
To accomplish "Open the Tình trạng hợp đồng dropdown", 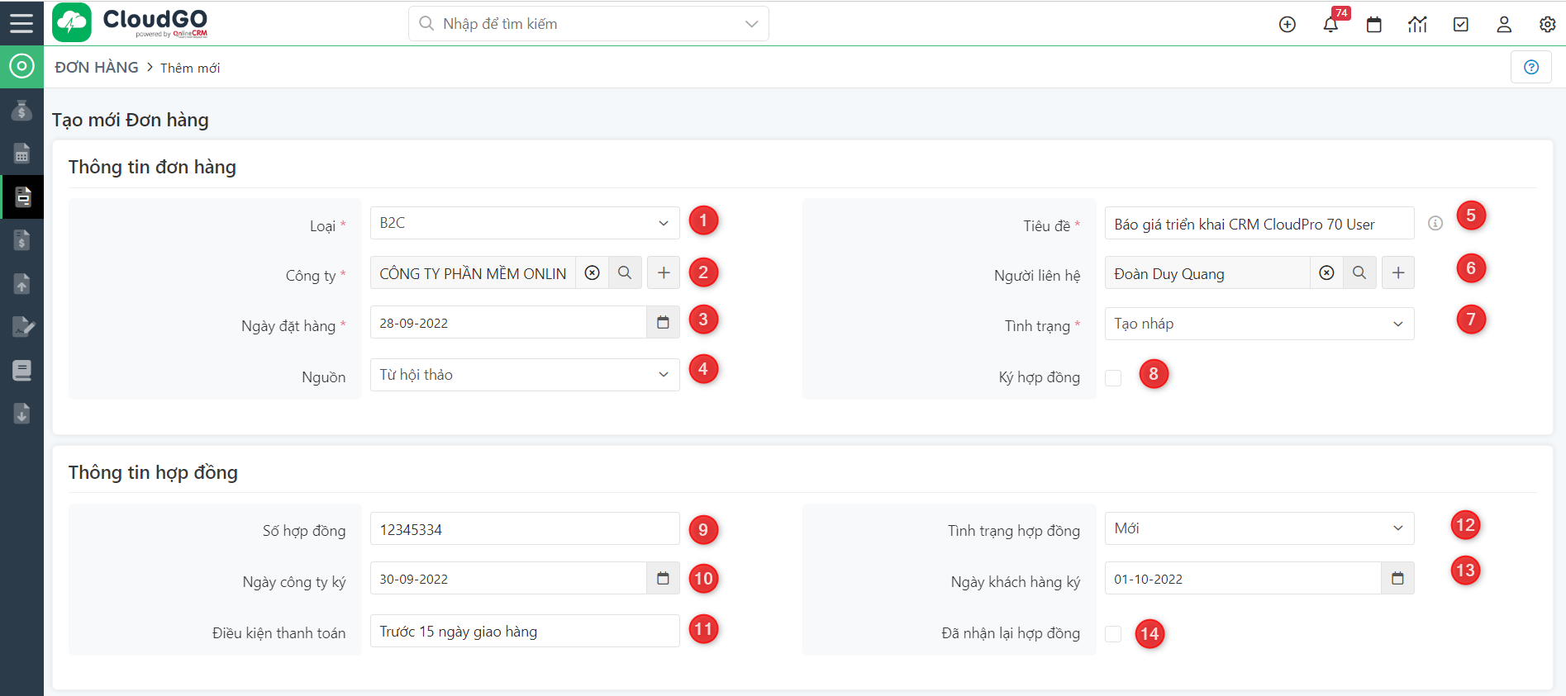I will (1259, 528).
